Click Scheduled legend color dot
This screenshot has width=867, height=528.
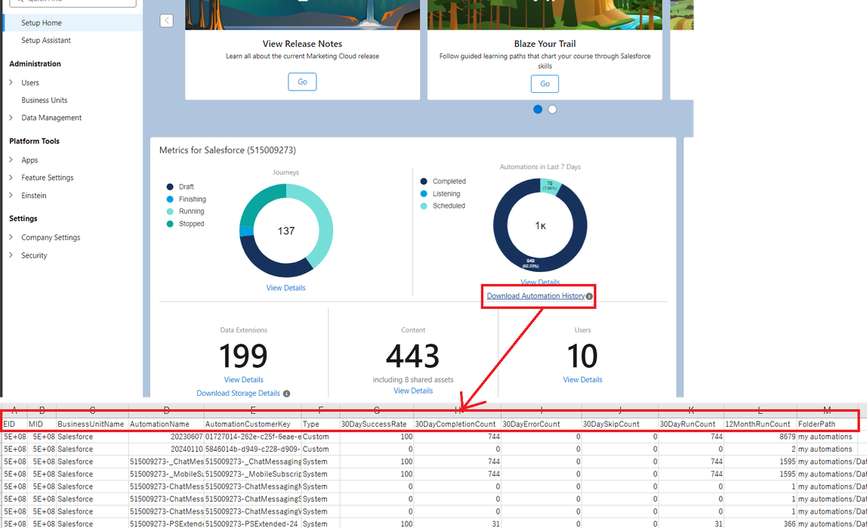click(424, 205)
